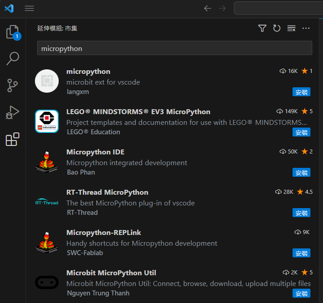The image size is (323, 303).
Task: Click 'Handy shortcuts for Micropython development' description
Action: point(142,243)
